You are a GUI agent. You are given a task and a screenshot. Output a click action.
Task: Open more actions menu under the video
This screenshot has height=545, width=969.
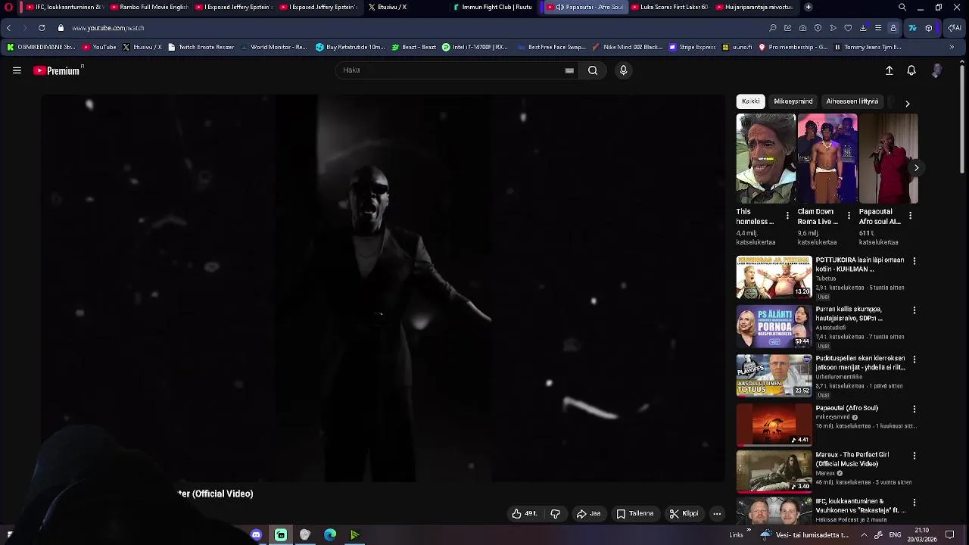click(717, 513)
